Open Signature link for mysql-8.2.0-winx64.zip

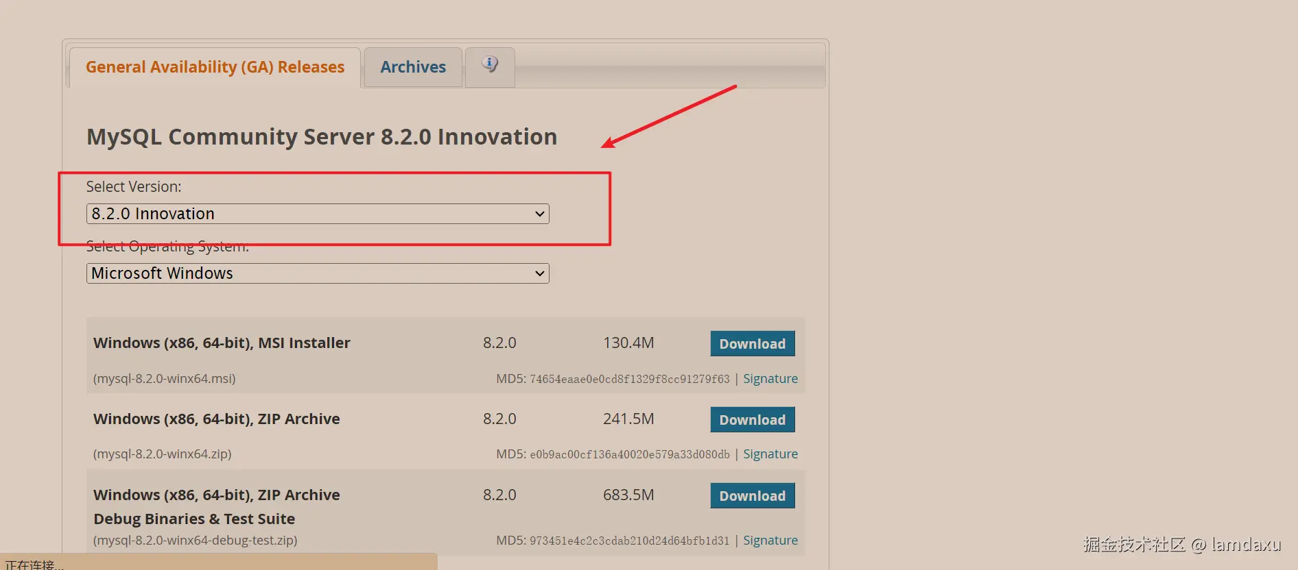(770, 454)
